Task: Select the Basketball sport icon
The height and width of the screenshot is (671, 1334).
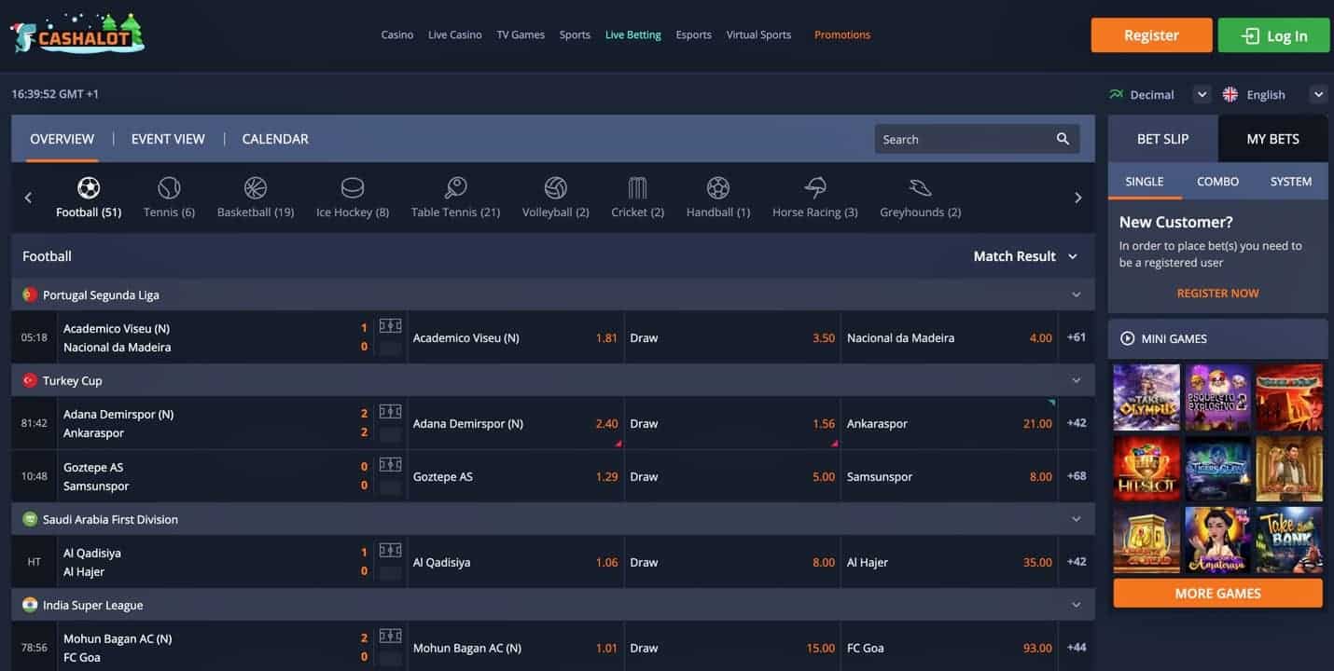Action: point(256,188)
